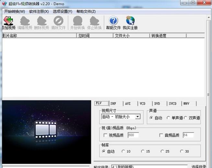212x168 pixels.
Task: Select frame rate 15 radio button
Action: (x=143, y=151)
